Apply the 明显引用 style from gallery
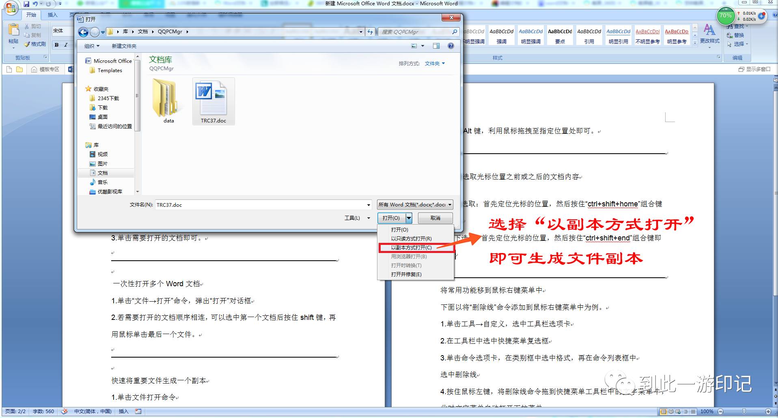 [618, 36]
